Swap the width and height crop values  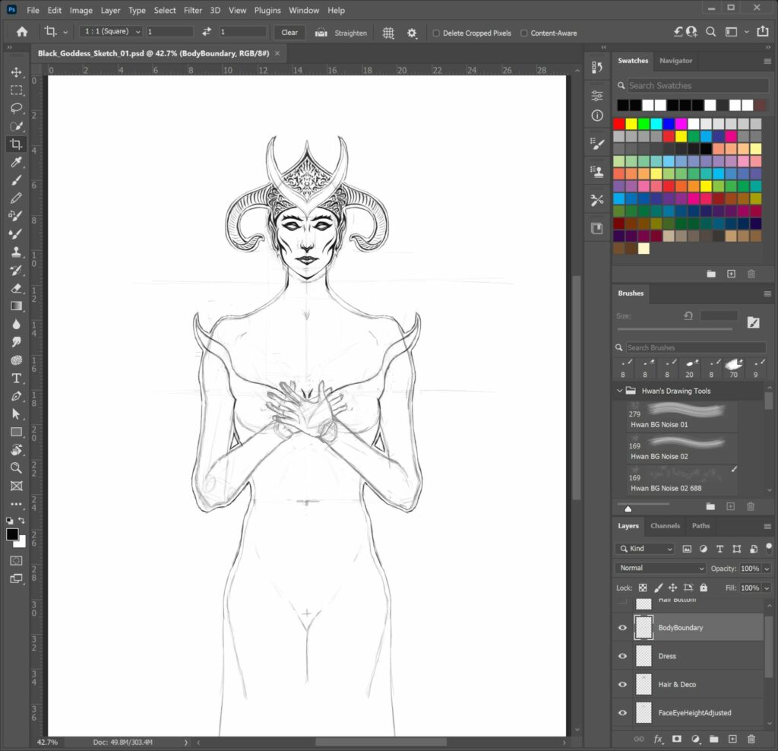tap(207, 32)
